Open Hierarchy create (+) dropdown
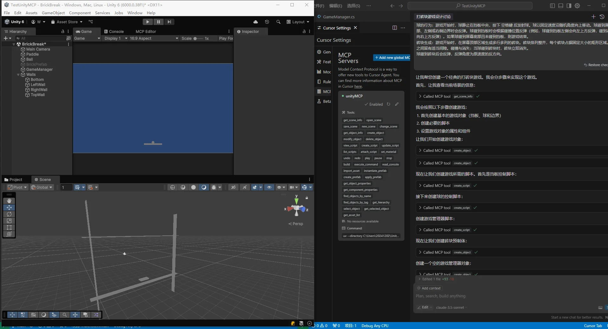This screenshot has height=329, width=608. [x=7, y=38]
